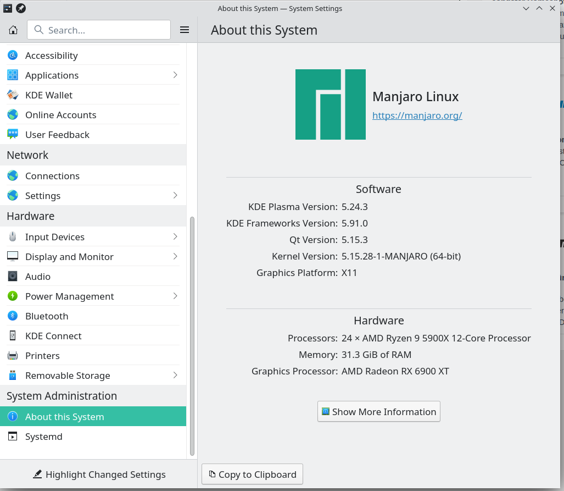Minimize the System Settings window
Viewport: 564px width, 491px height.
[526, 8]
